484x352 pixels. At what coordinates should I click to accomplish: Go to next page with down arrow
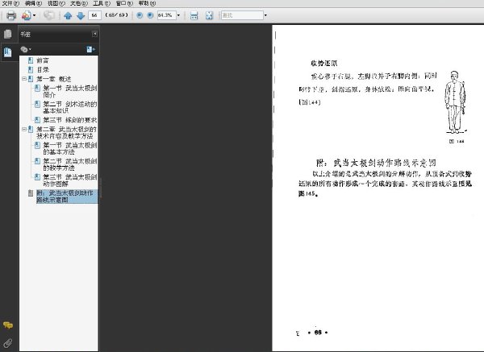(x=81, y=15)
